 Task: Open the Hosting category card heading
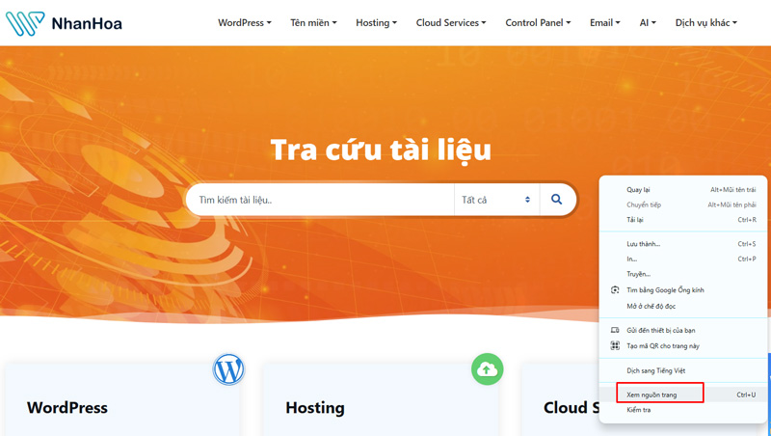[315, 408]
